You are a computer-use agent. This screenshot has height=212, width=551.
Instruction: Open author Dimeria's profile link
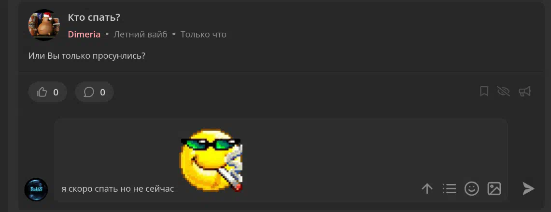[84, 34]
